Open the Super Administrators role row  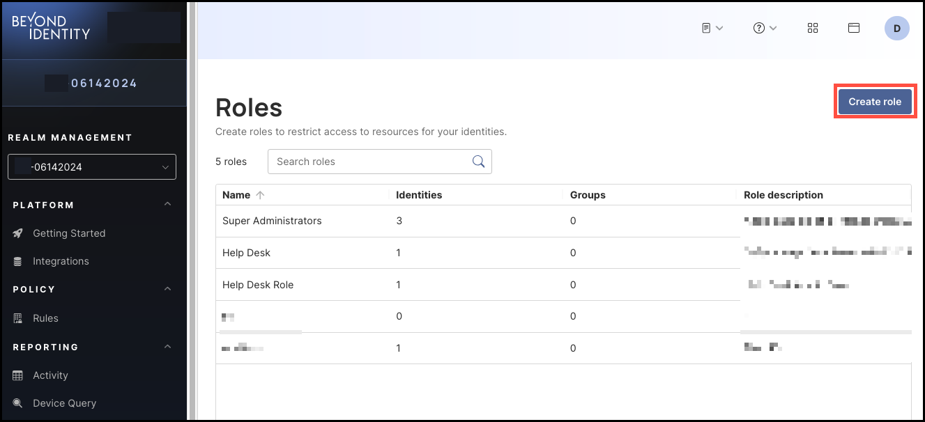(x=563, y=221)
